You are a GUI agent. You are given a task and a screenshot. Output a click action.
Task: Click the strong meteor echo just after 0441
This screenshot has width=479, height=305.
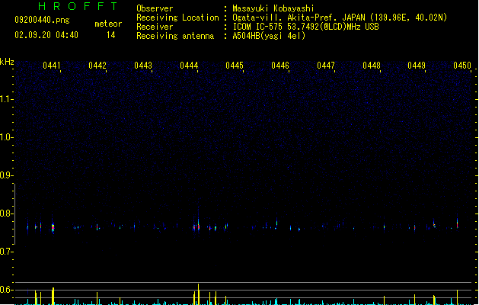point(53,228)
